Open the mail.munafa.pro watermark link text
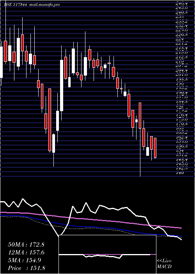The width and height of the screenshot is (195, 274). click(44, 5)
